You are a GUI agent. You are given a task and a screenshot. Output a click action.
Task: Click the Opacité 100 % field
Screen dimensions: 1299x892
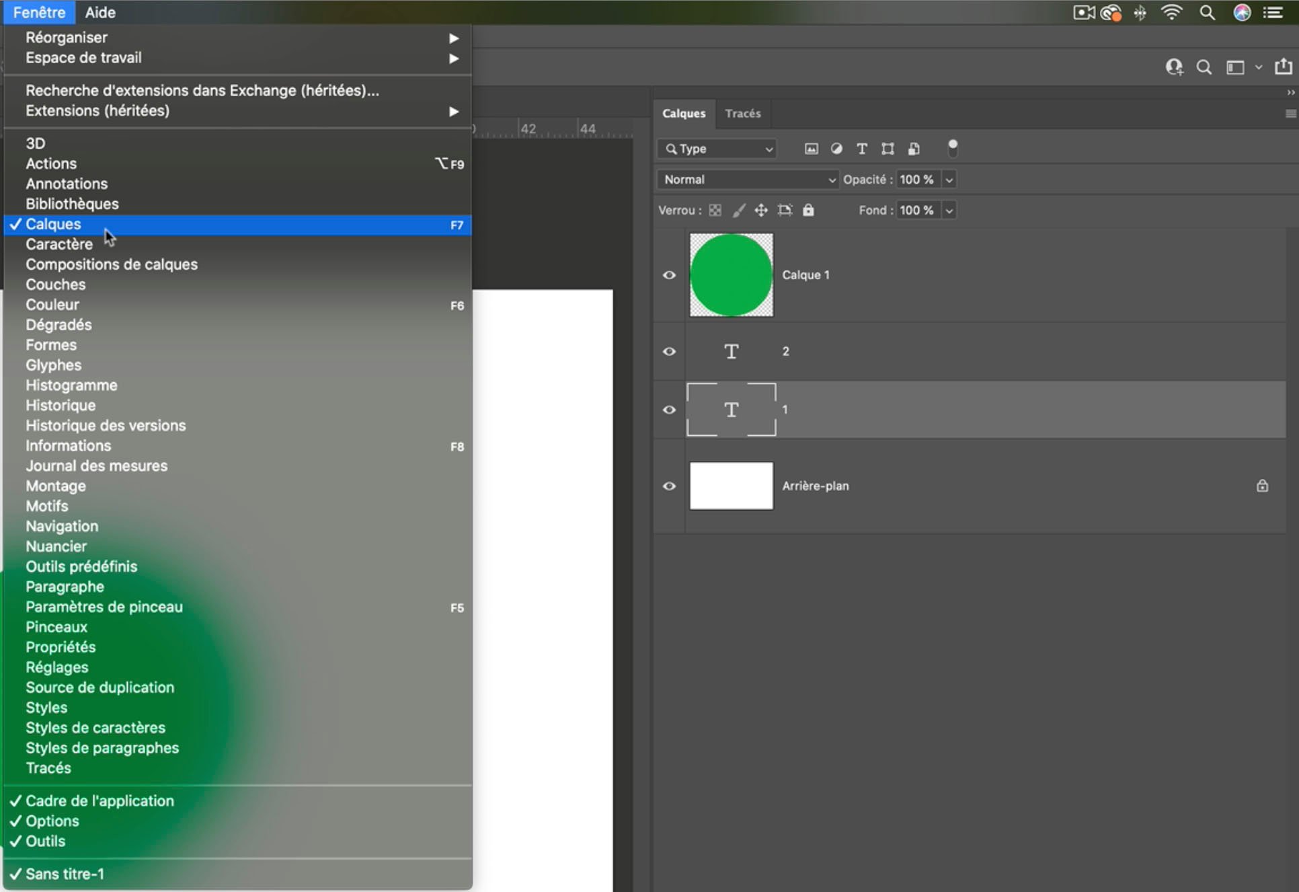pyautogui.click(x=918, y=180)
